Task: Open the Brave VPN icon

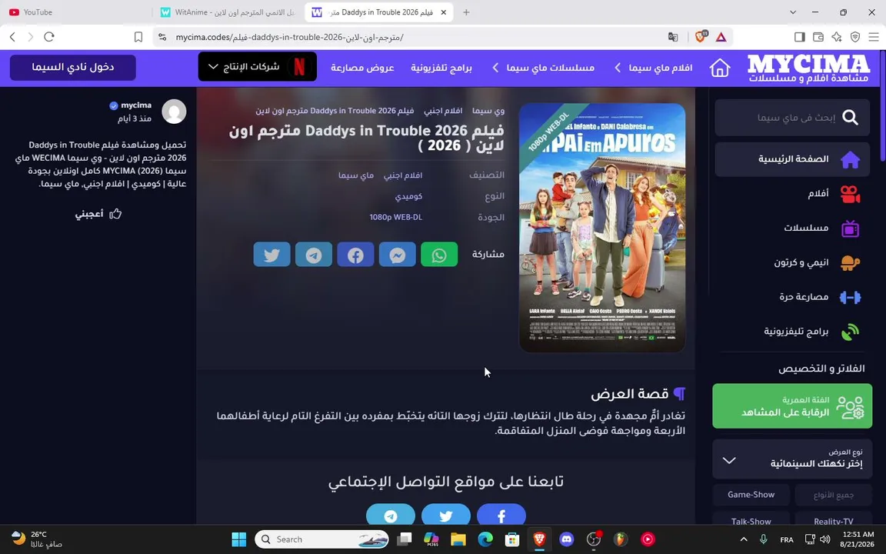Action: 855,37
